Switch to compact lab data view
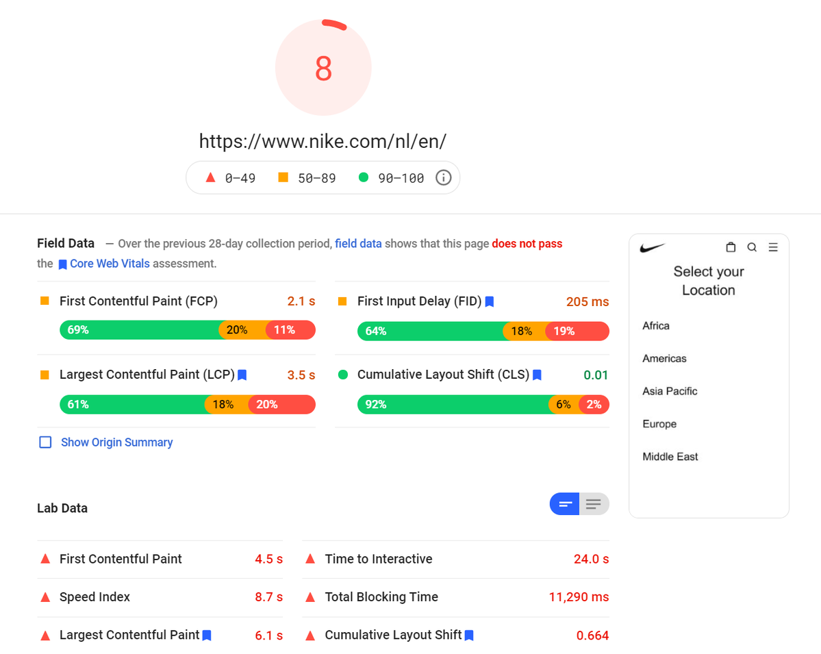Viewport: 821px width, 654px height. pyautogui.click(x=564, y=504)
